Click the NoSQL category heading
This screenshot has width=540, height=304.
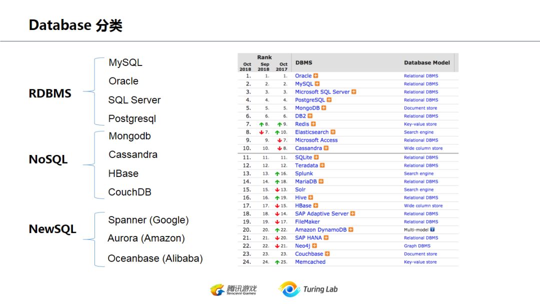click(x=48, y=159)
